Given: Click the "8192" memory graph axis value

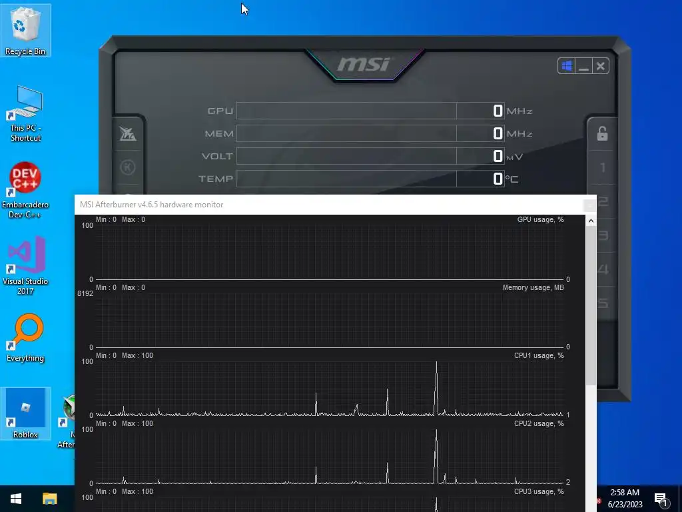Looking at the screenshot, I should point(85,293).
